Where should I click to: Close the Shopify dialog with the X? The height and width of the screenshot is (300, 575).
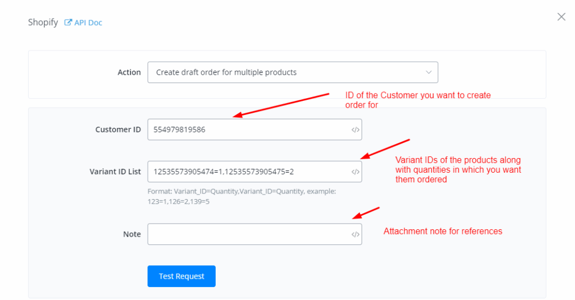tap(561, 17)
